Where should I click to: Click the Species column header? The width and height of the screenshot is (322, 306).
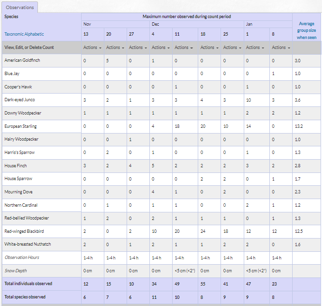pyautogui.click(x=11, y=17)
